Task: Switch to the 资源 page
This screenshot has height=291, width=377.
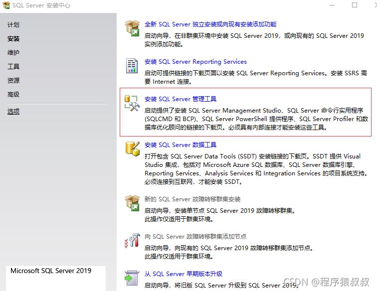Action: (x=13, y=80)
